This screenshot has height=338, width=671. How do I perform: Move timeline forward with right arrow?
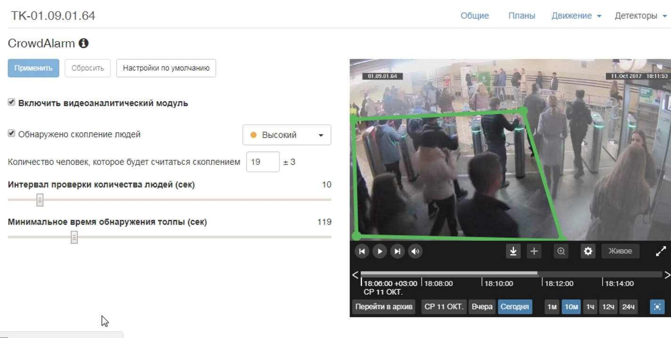pyautogui.click(x=667, y=275)
